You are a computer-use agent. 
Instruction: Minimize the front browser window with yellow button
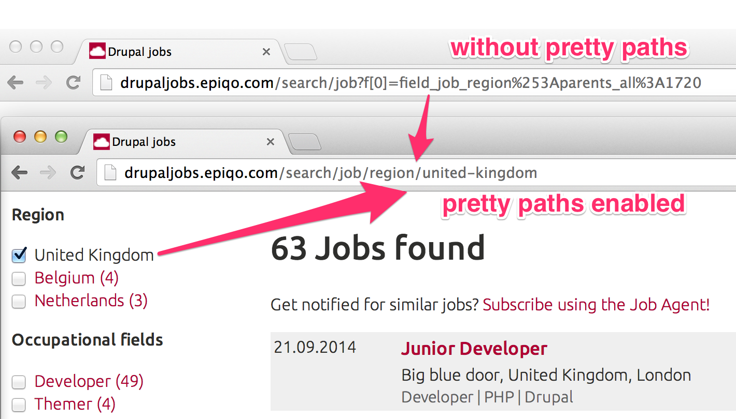point(40,137)
